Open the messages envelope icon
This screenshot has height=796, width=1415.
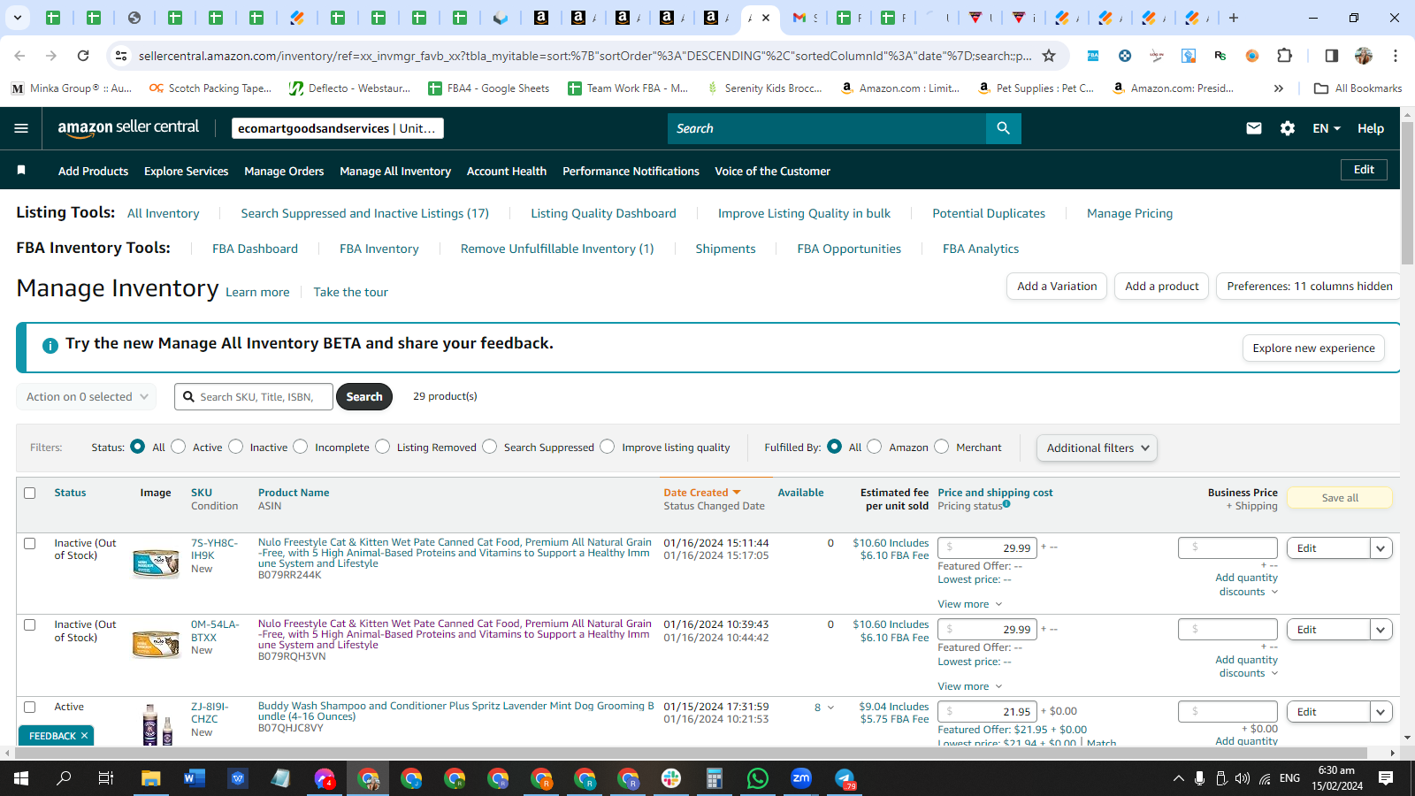1254,128
